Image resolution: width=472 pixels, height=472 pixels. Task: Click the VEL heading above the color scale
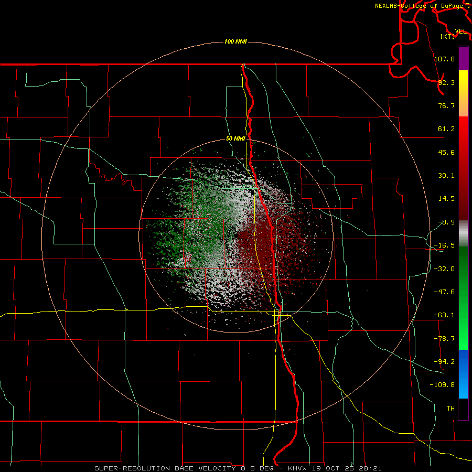(x=460, y=31)
